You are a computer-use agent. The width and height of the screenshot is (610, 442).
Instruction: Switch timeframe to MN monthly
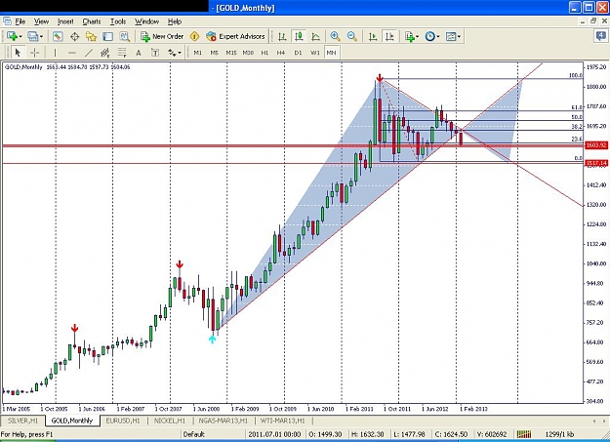(332, 53)
